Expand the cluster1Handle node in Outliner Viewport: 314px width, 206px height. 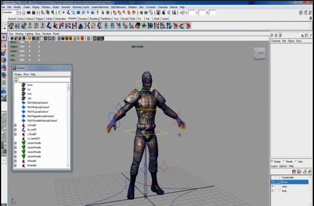point(16,143)
